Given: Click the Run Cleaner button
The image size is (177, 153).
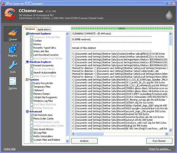Looking at the screenshot, I should [159, 141].
